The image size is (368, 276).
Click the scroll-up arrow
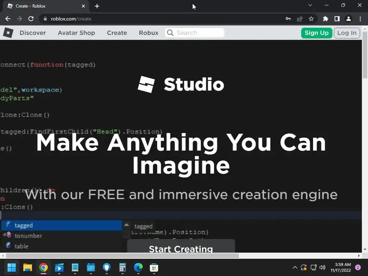click(x=365, y=28)
